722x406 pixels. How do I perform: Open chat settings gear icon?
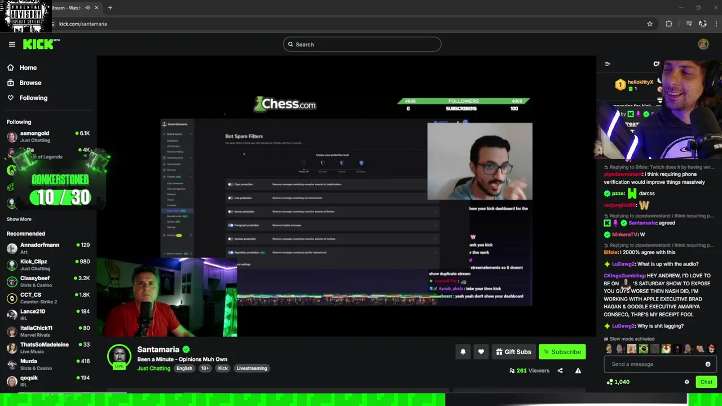pos(686,382)
